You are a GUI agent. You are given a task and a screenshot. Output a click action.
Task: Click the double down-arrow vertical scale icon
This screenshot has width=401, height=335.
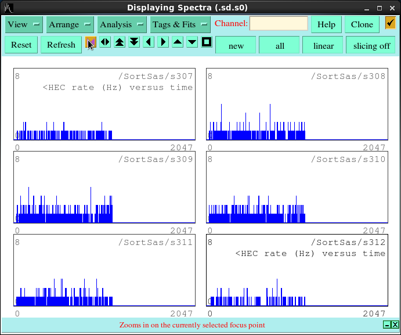coord(134,42)
